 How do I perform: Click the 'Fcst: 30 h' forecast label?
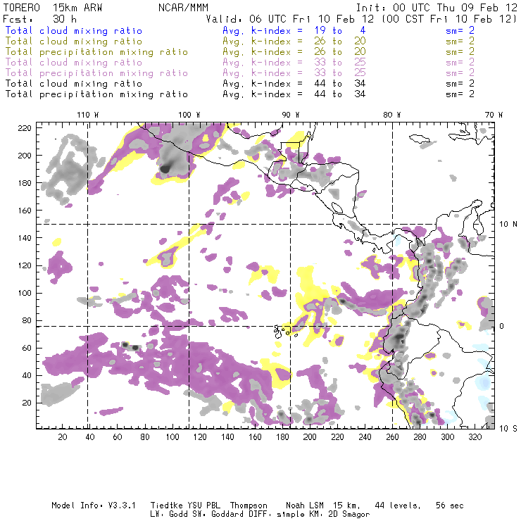click(39, 18)
